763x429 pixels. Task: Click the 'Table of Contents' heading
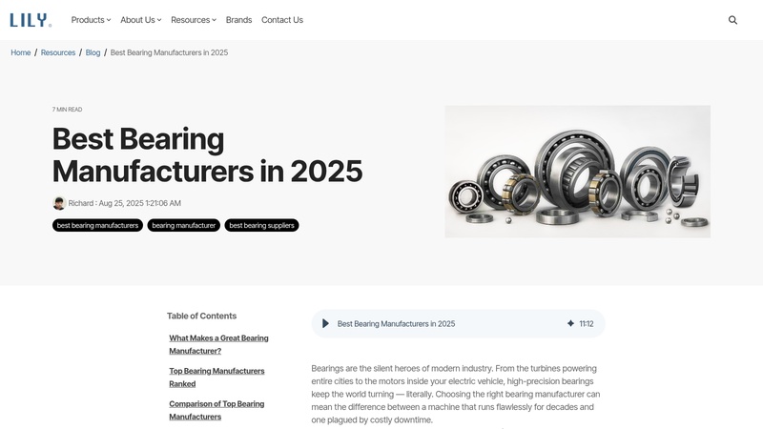point(201,316)
